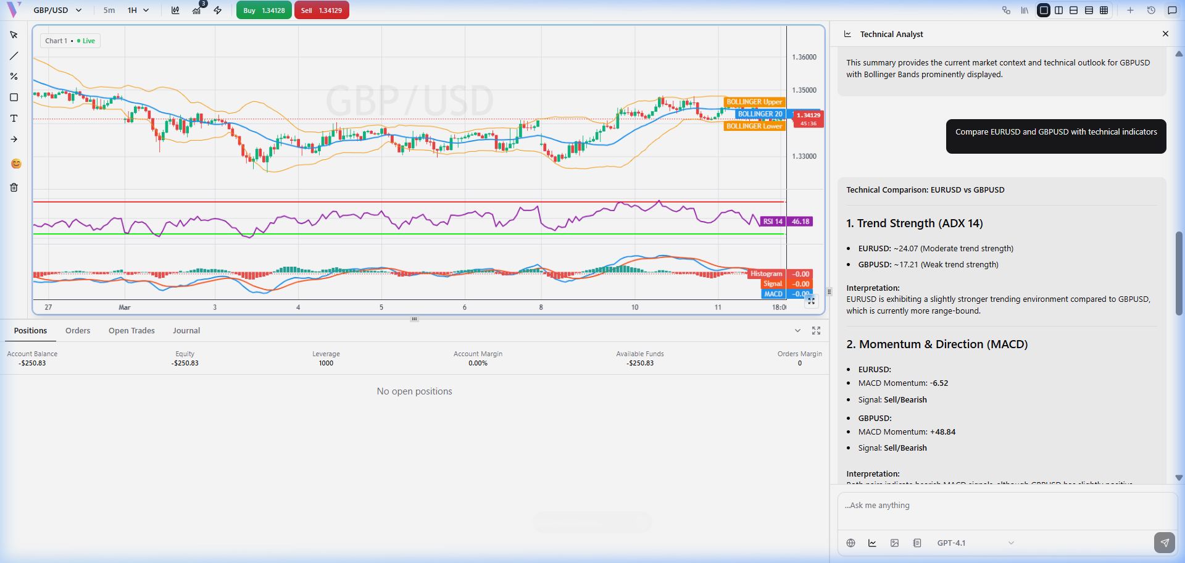Open the indicators menu with badge 3
Image resolution: width=1185 pixels, height=563 pixels.
tap(197, 10)
